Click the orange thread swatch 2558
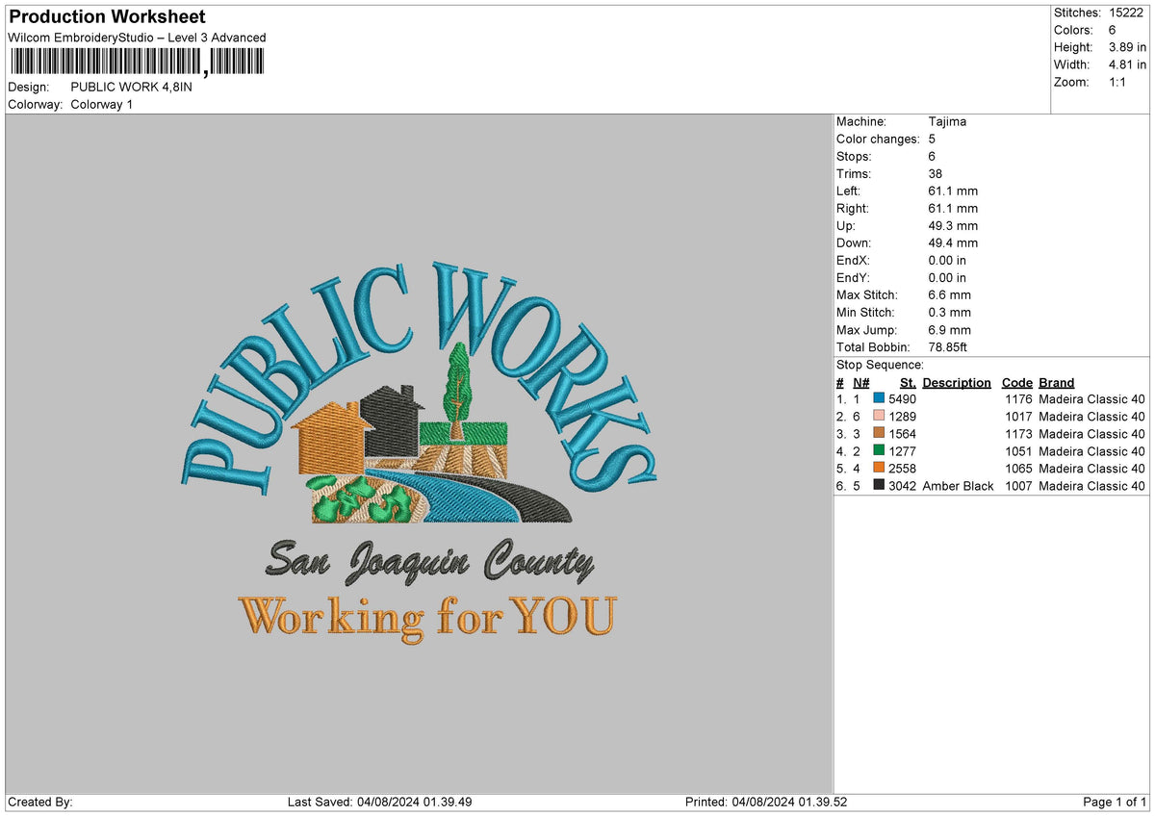 pyautogui.click(x=877, y=469)
